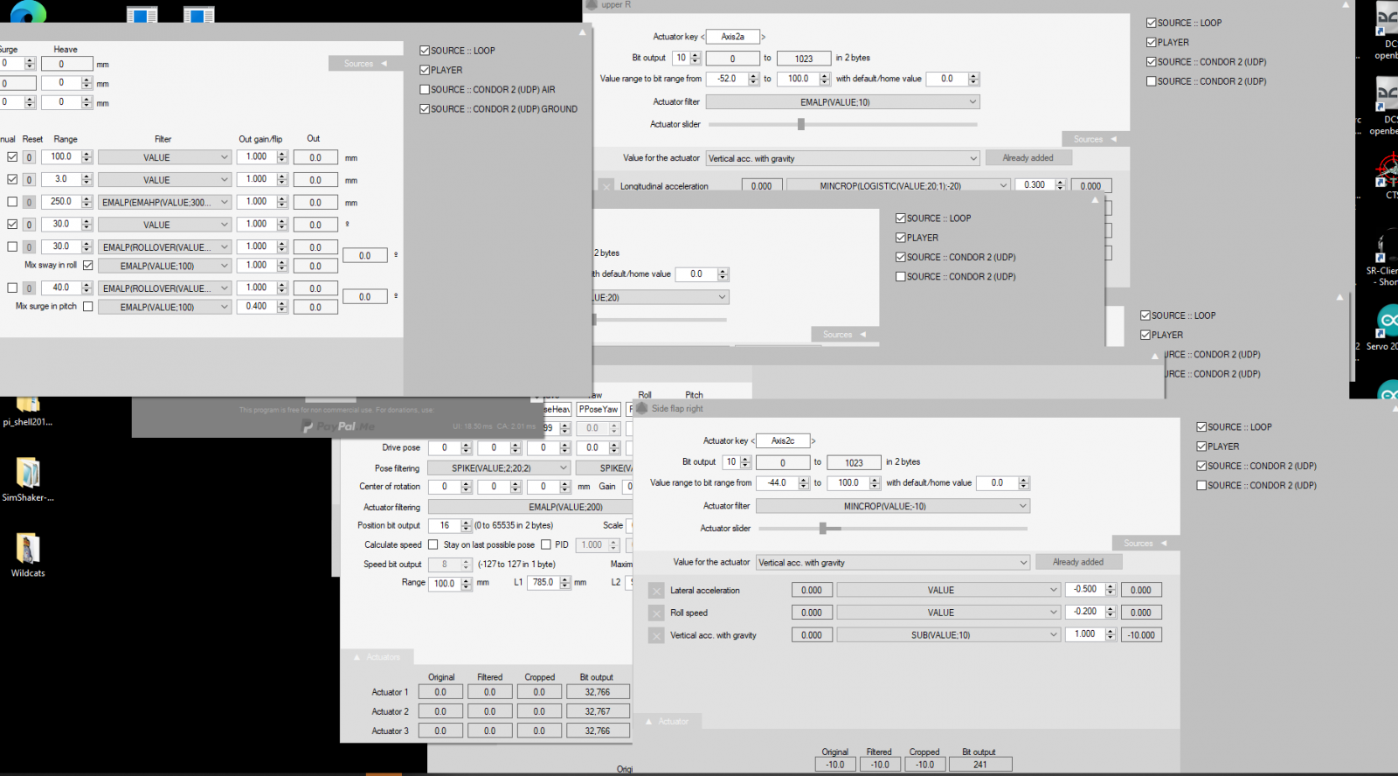Enable the Calculate speed checkbox
The width and height of the screenshot is (1398, 776).
[433, 544]
